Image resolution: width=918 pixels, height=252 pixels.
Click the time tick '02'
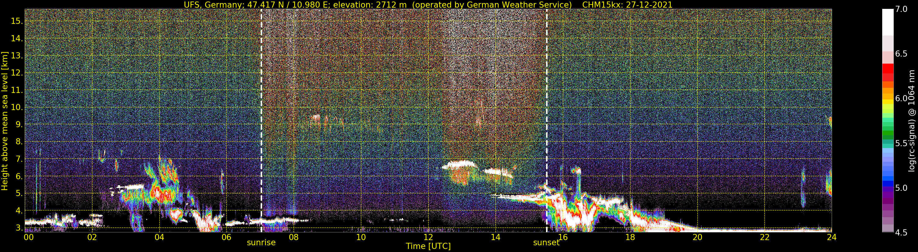(92, 237)
